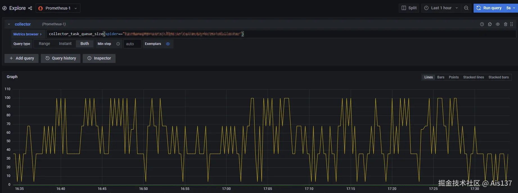
Task: Show Min step info icon
Action: (118, 44)
